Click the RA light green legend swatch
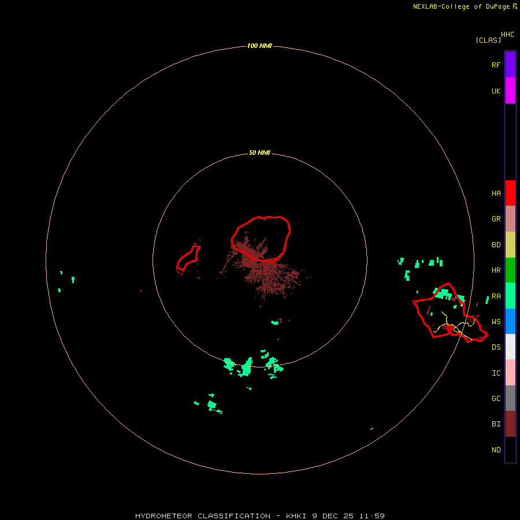Screen dimensions: 520x520 click(x=510, y=296)
